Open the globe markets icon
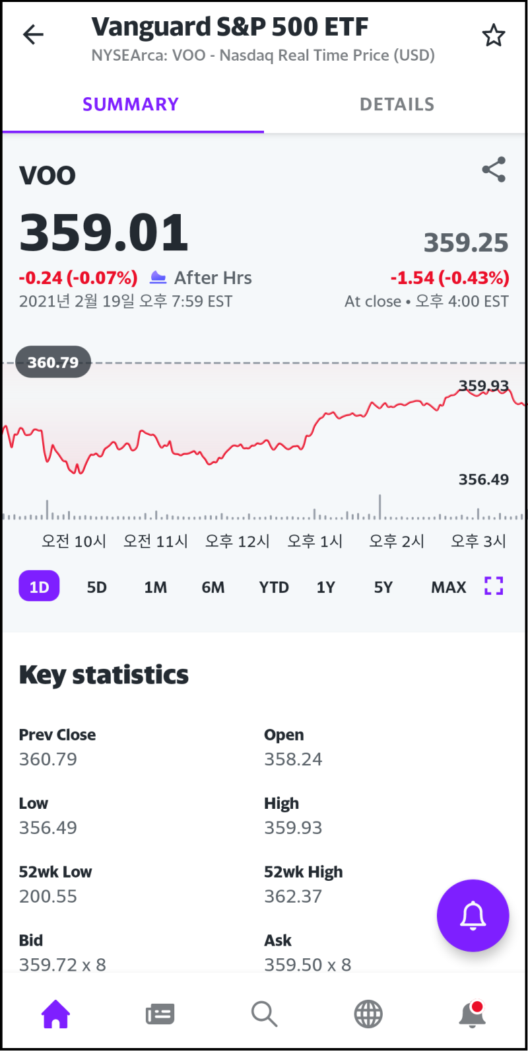Screen dimensions: 528x1052 pyautogui.click(x=368, y=1013)
